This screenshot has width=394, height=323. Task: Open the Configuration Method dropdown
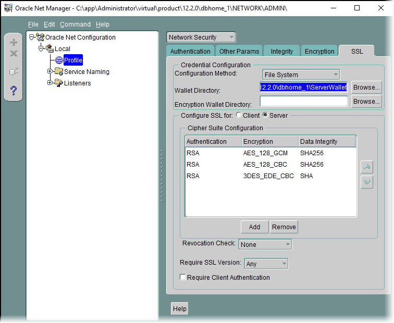coord(301,74)
